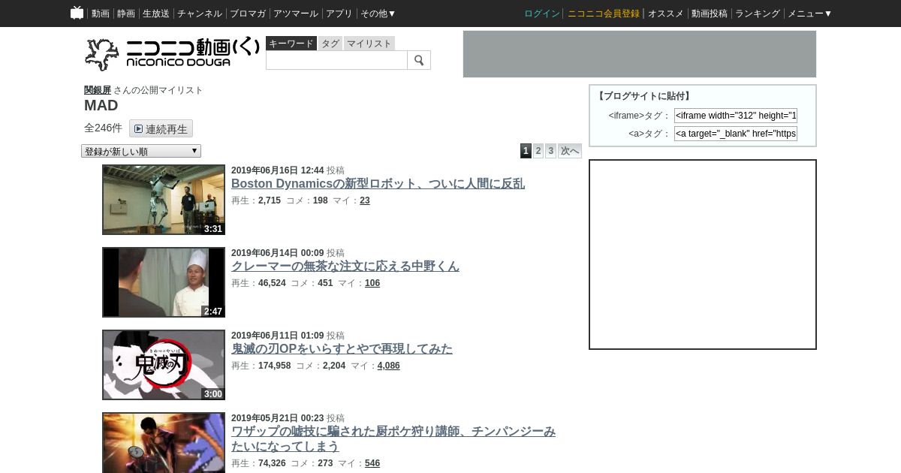Screen dimensions: 901x473
Task: Open user 関銀屏 profile link
Action: (x=98, y=90)
